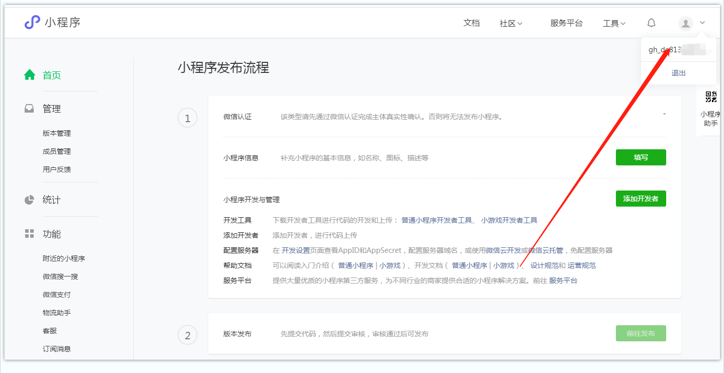The image size is (724, 373).
Task: Click the user avatar icon
Action: tap(686, 23)
